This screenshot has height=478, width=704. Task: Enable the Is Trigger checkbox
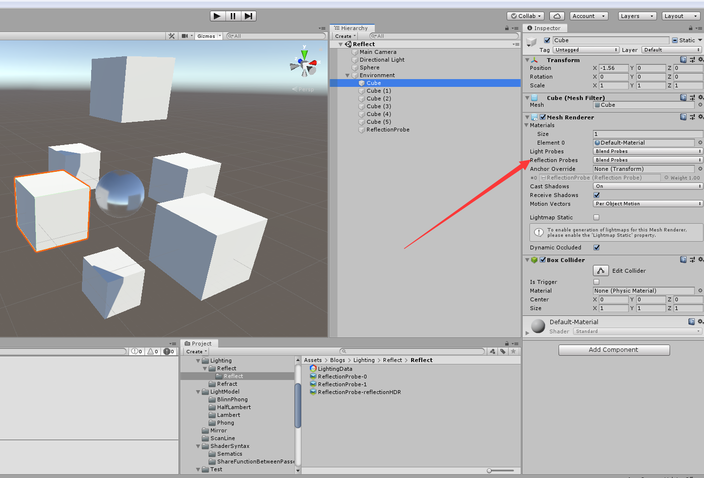pyautogui.click(x=596, y=281)
